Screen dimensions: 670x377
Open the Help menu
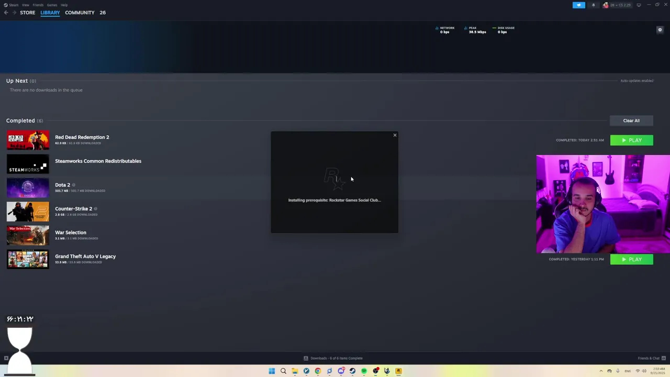tap(64, 5)
